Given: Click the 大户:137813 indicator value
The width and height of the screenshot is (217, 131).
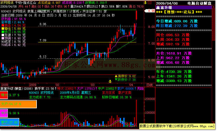Looking at the screenshot, I should click(87, 89).
